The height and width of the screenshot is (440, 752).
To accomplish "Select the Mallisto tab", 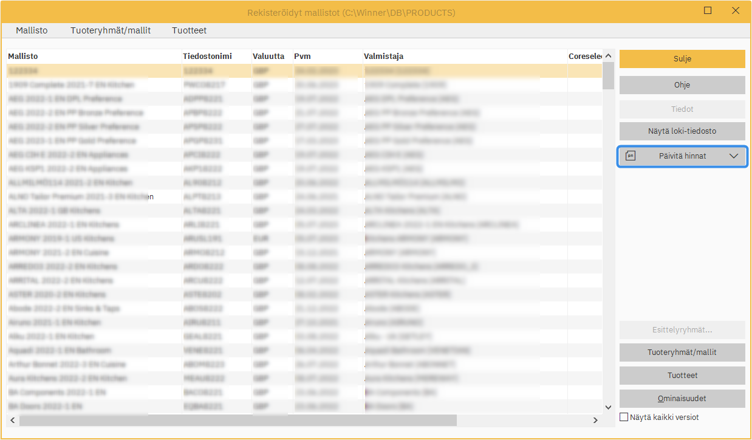I will click(x=32, y=30).
